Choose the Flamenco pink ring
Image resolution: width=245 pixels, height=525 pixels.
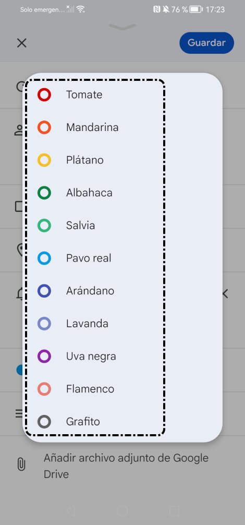(x=44, y=389)
